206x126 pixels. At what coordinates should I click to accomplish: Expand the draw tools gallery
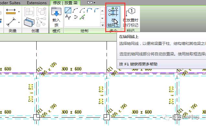pyautogui.click(x=102, y=25)
